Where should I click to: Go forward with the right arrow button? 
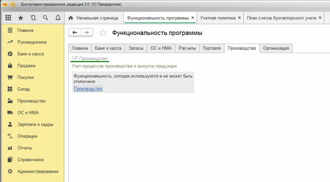(87, 32)
